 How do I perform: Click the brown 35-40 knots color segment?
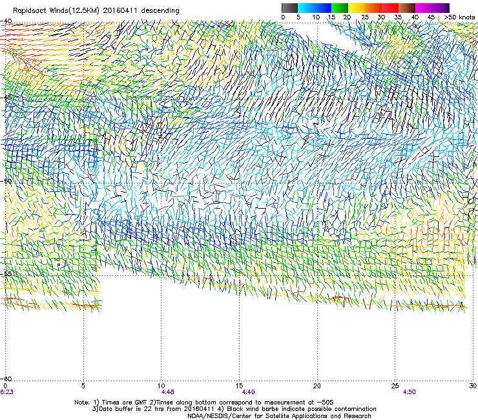click(x=407, y=8)
